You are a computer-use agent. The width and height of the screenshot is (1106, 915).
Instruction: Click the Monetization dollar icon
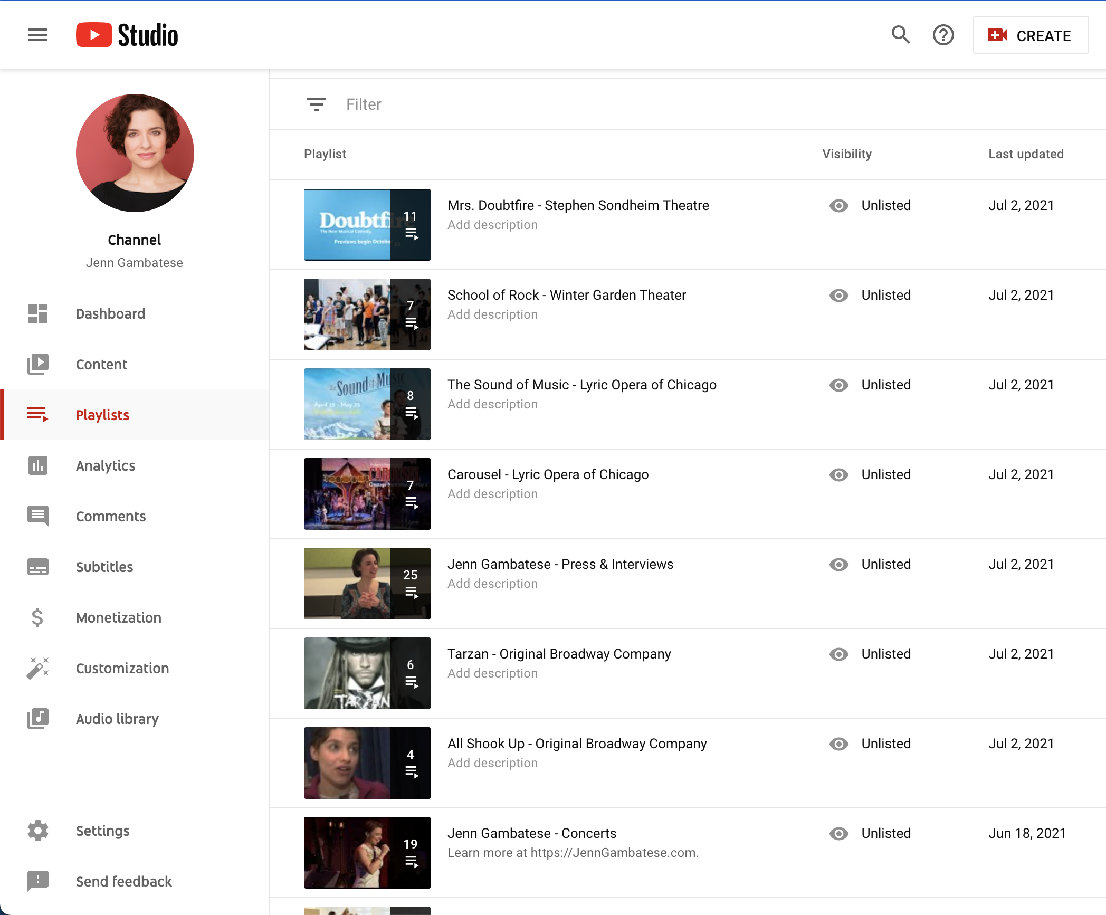point(37,617)
